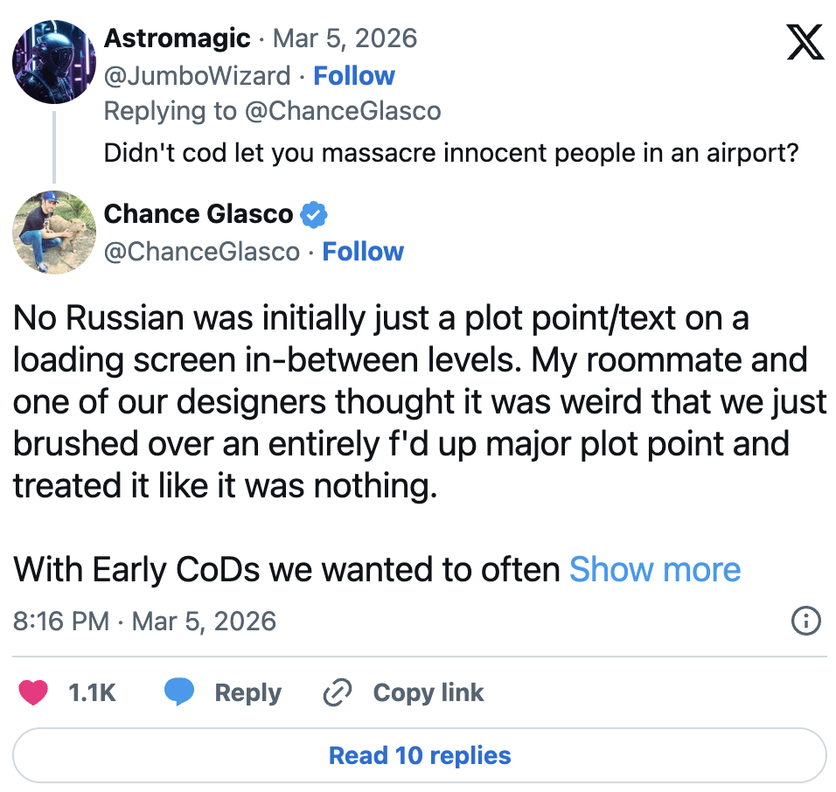Screen dimensions: 836x792
Task: Click the heart like icon
Action: click(x=34, y=693)
